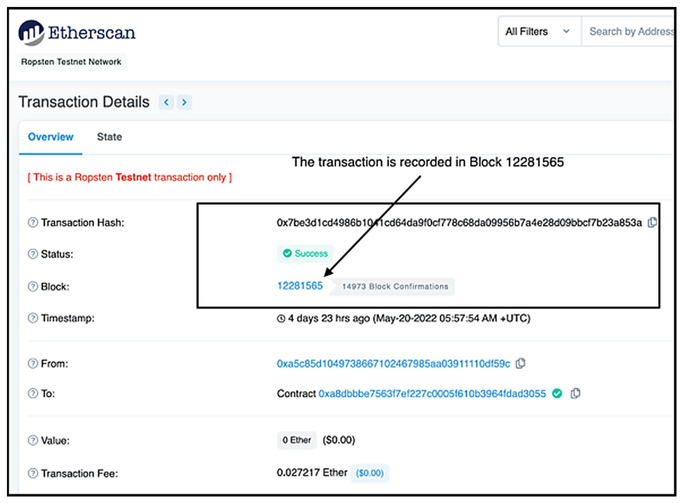The image size is (683, 503).
Task: Open block 12281565 link
Action: (300, 286)
